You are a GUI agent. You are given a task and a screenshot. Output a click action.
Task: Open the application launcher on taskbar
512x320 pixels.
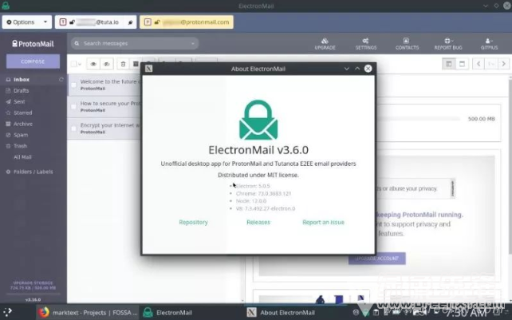tap(7, 312)
